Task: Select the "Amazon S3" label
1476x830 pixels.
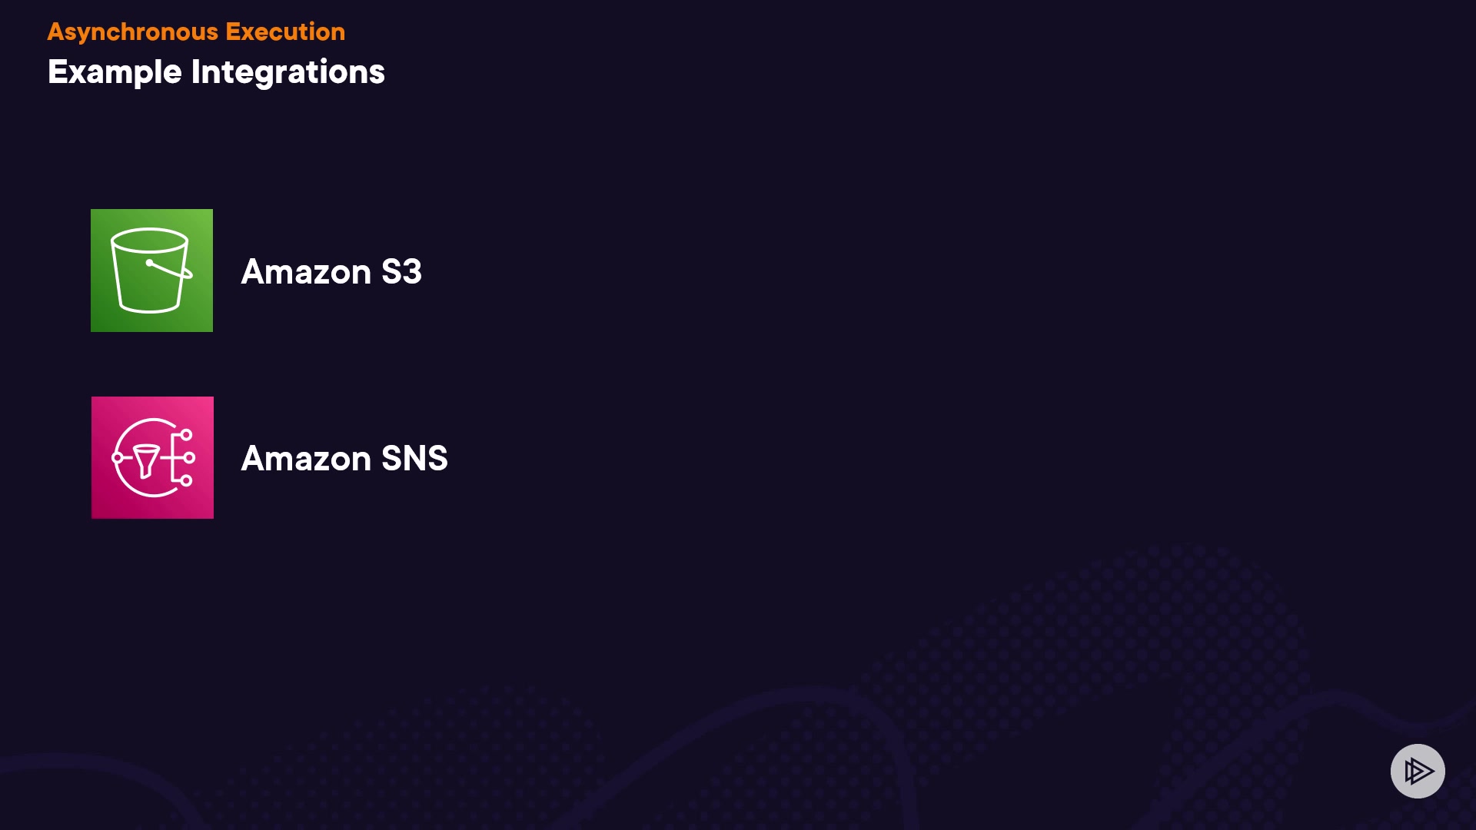Action: pyautogui.click(x=331, y=271)
